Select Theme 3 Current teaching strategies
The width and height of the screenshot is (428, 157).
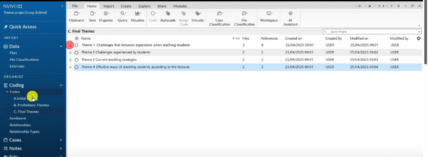109,59
